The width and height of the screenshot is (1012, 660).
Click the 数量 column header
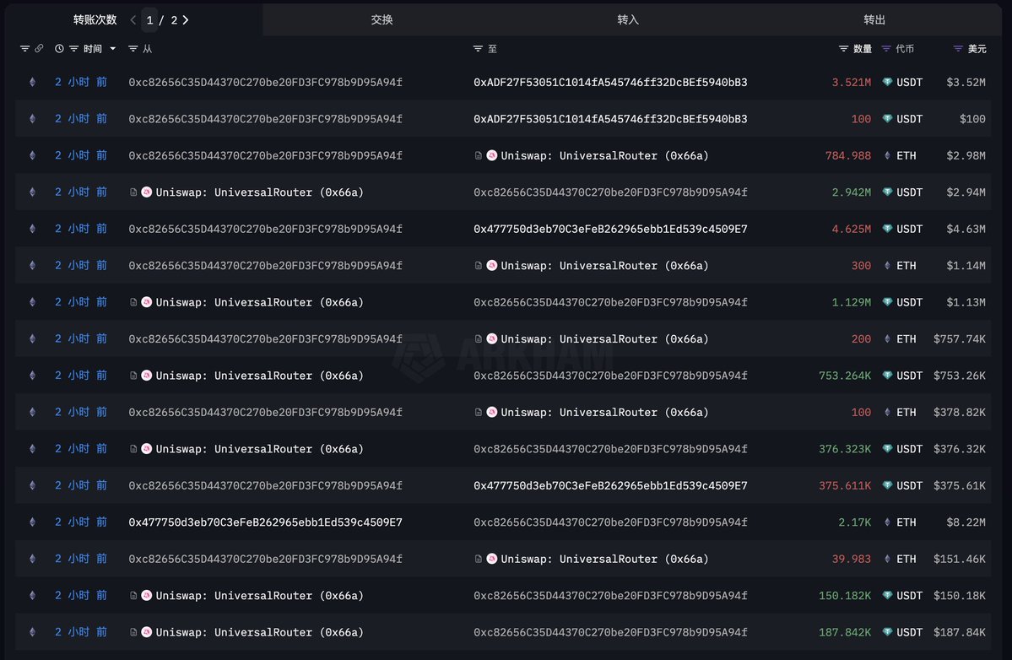click(863, 48)
